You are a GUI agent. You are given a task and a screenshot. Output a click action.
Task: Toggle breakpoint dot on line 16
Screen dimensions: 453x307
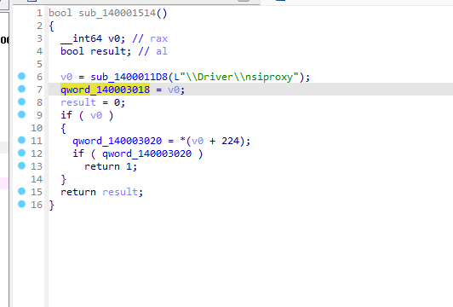click(x=21, y=204)
